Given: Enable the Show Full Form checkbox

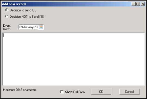Looking at the screenshot, I should [x=62, y=92].
